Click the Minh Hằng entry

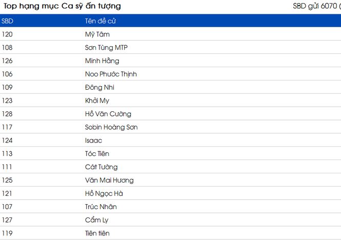tap(102, 61)
